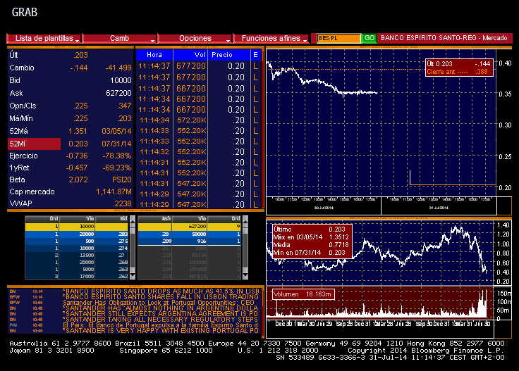
Task: Click the Cap mercado value 1,141.87M
Action: tap(114, 191)
